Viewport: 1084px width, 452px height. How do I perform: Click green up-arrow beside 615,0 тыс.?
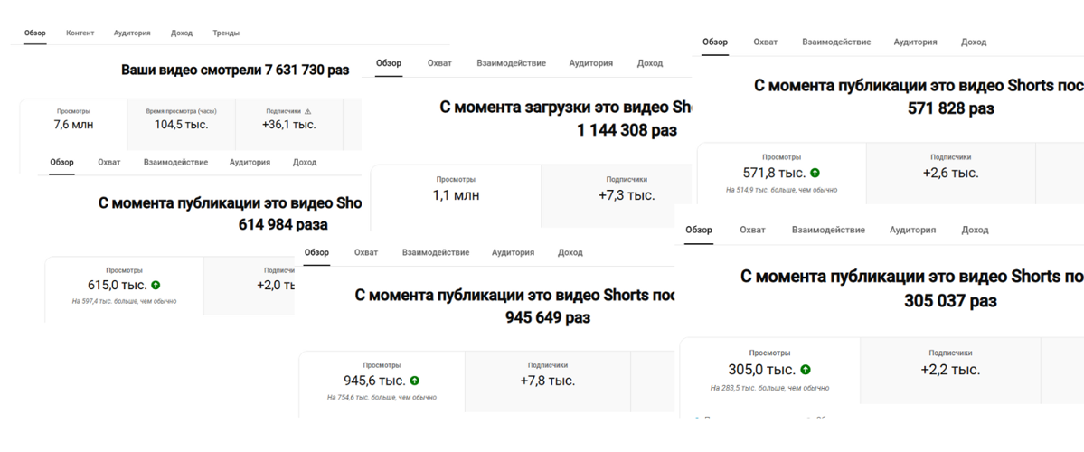(x=156, y=286)
